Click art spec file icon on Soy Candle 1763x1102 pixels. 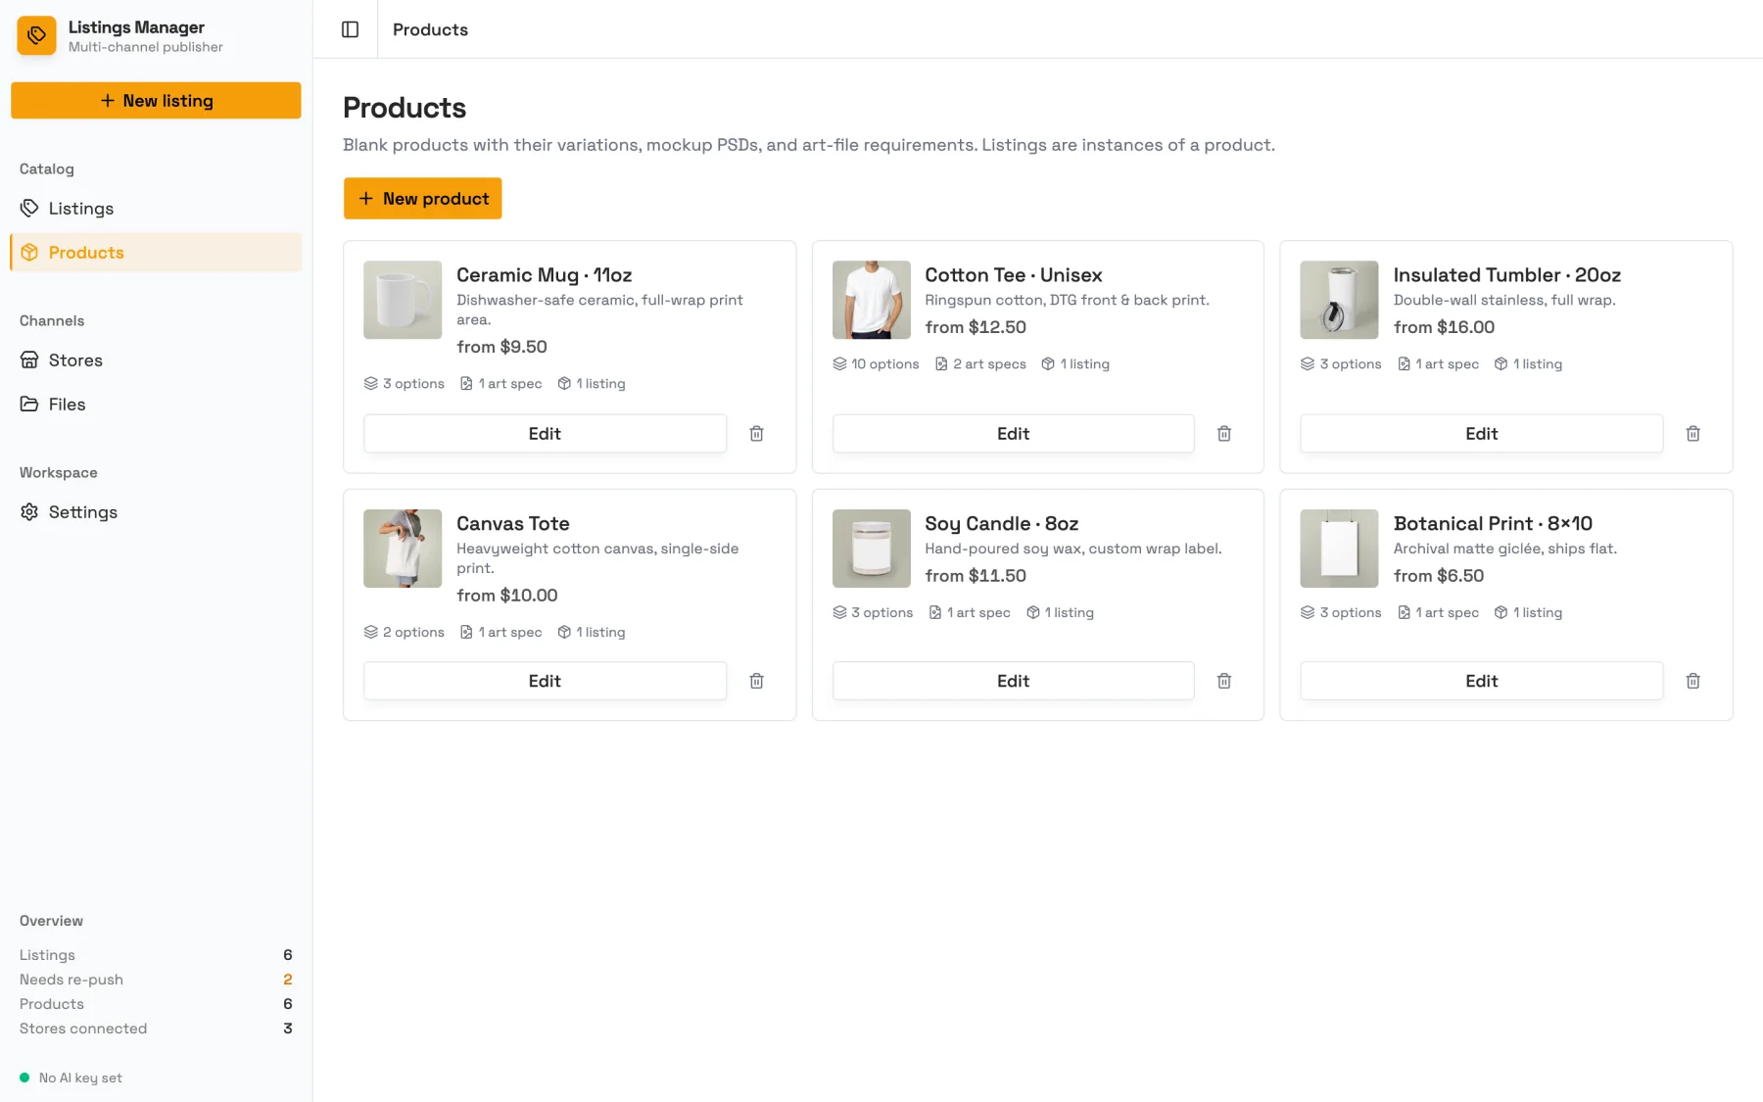(935, 612)
